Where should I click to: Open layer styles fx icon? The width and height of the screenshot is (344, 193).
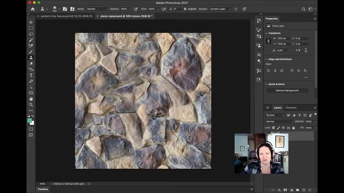tap(279, 190)
